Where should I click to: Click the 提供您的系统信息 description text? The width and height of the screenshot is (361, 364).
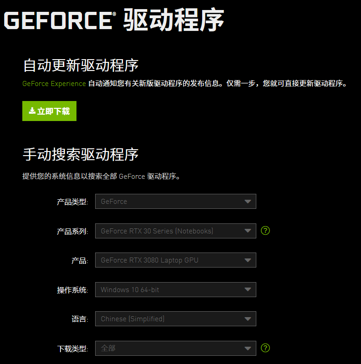point(101,176)
